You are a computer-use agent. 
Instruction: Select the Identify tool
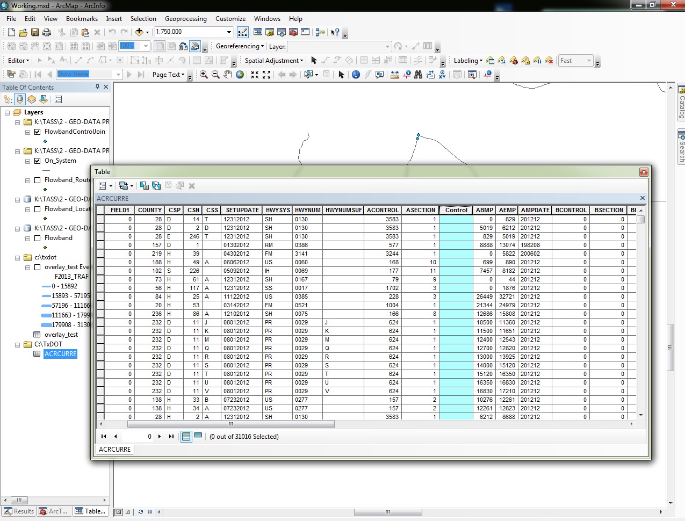click(356, 75)
